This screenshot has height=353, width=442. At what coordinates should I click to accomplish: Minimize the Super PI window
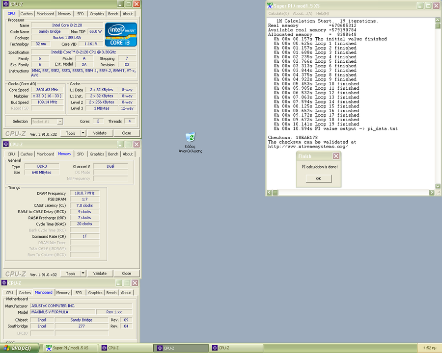click(420, 5)
